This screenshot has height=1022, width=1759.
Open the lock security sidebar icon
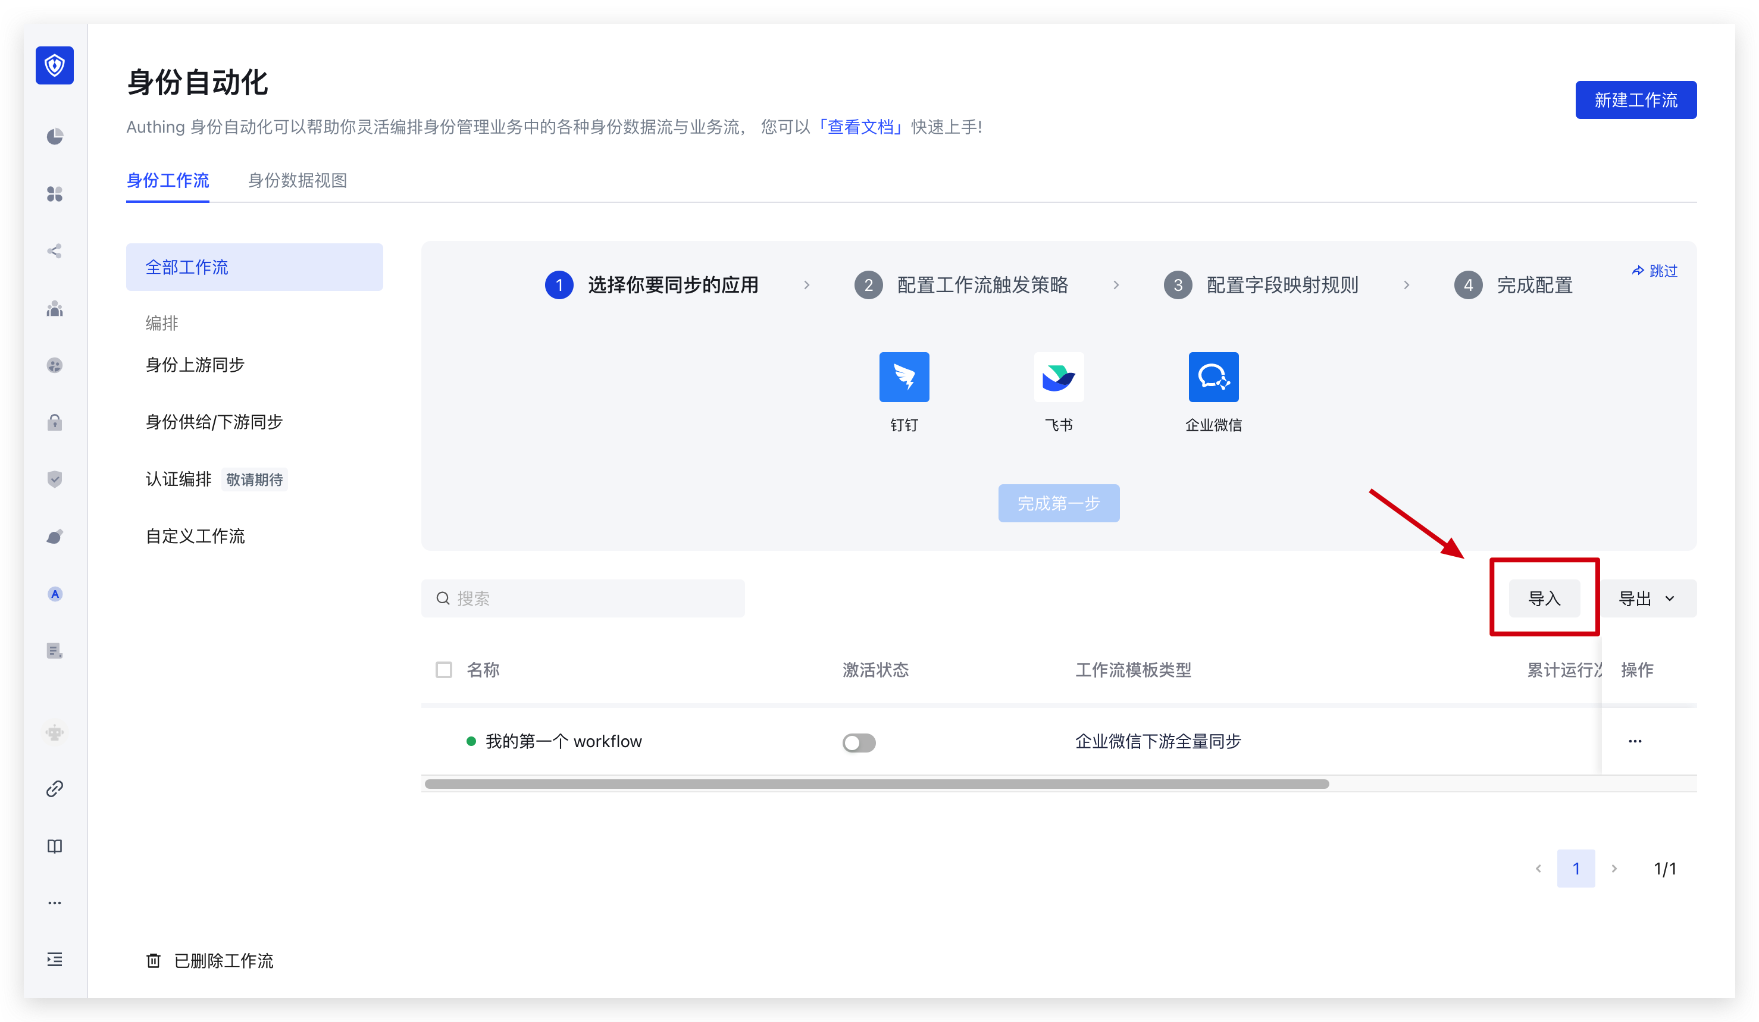54,422
